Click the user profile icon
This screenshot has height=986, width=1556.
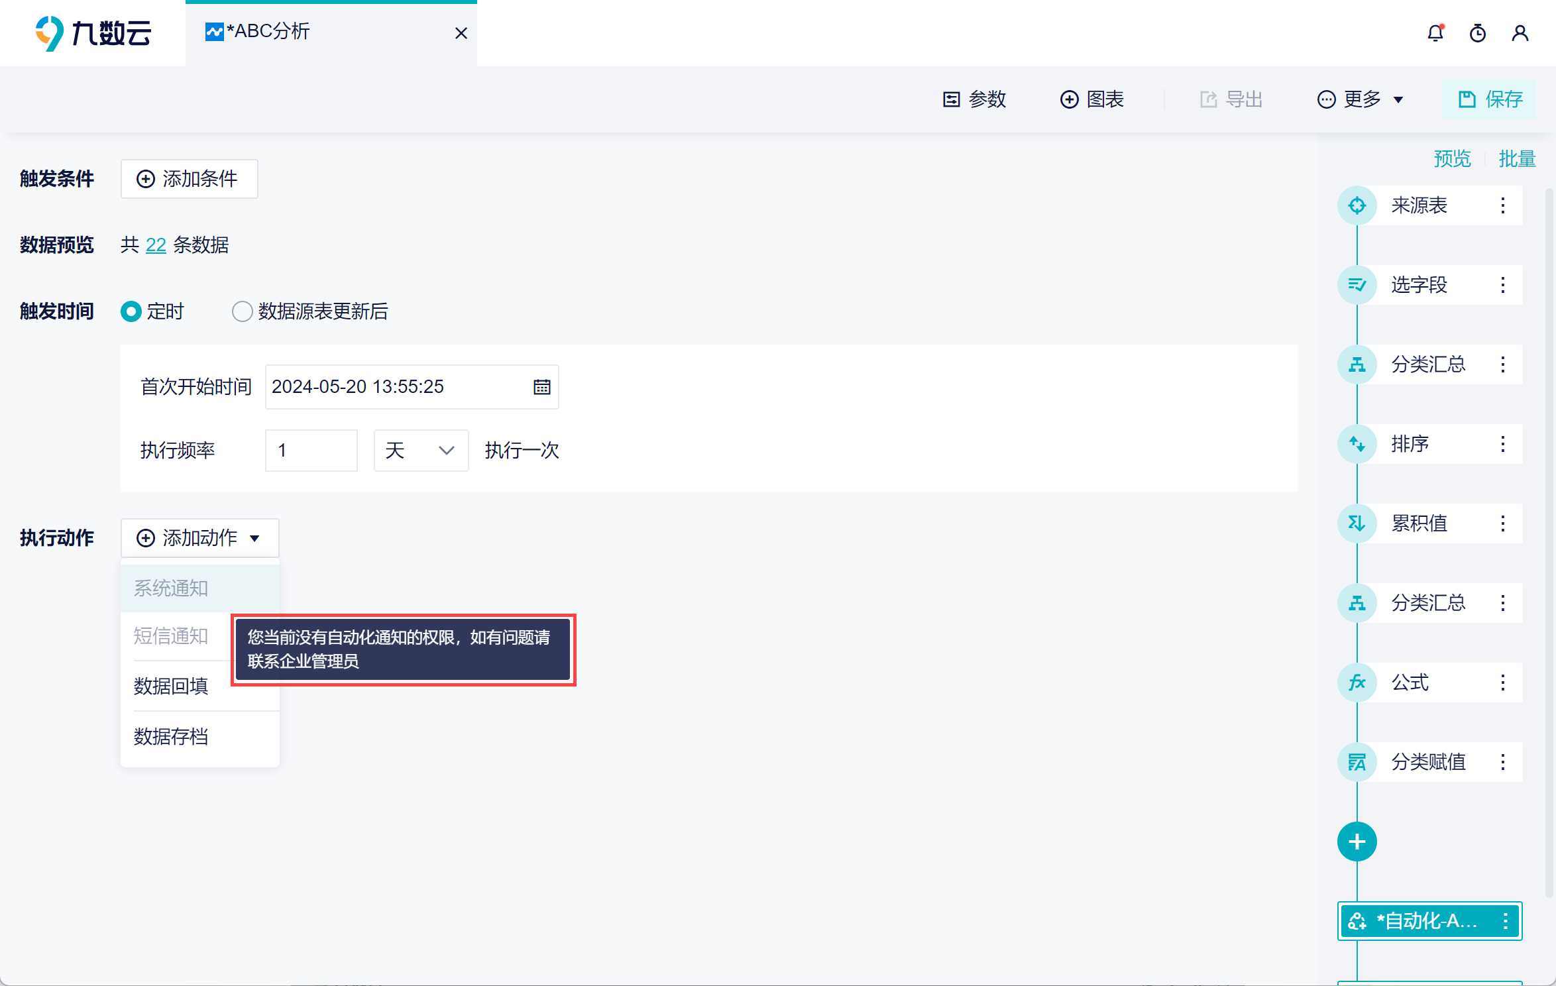(x=1520, y=33)
